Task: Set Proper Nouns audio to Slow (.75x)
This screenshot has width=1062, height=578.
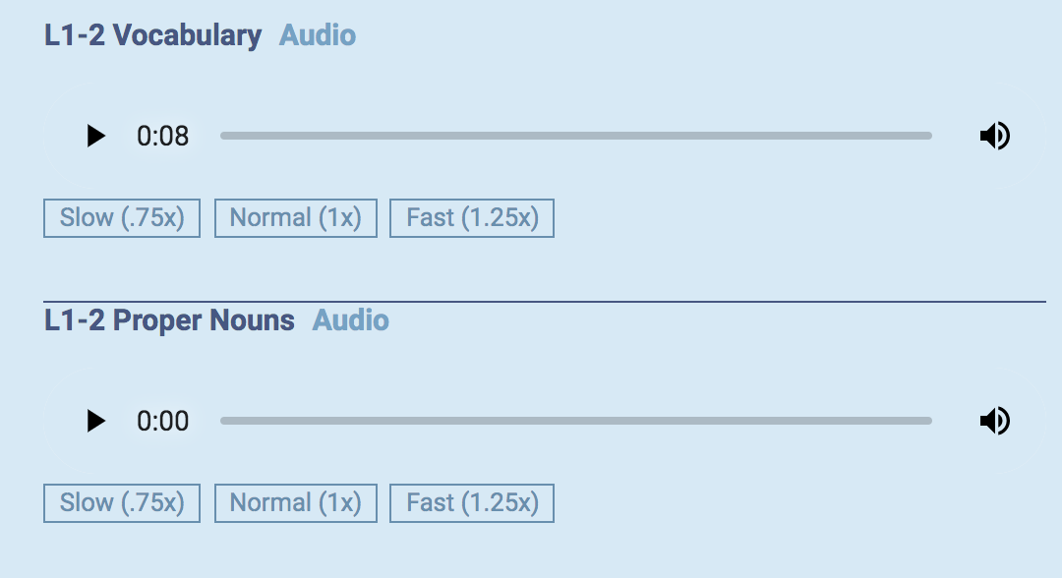Action: 122,503
